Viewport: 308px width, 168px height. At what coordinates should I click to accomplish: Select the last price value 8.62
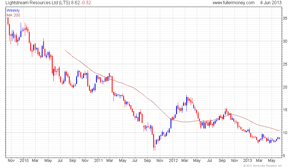point(75,3)
